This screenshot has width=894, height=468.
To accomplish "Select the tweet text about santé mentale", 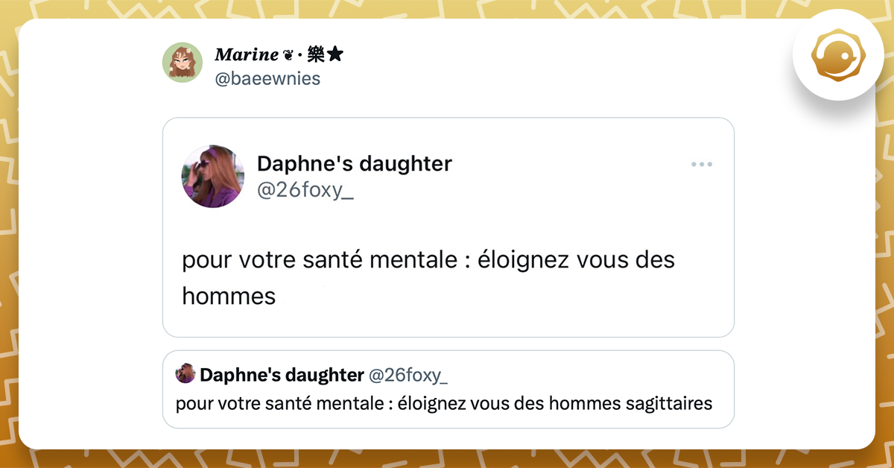I will (428, 260).
